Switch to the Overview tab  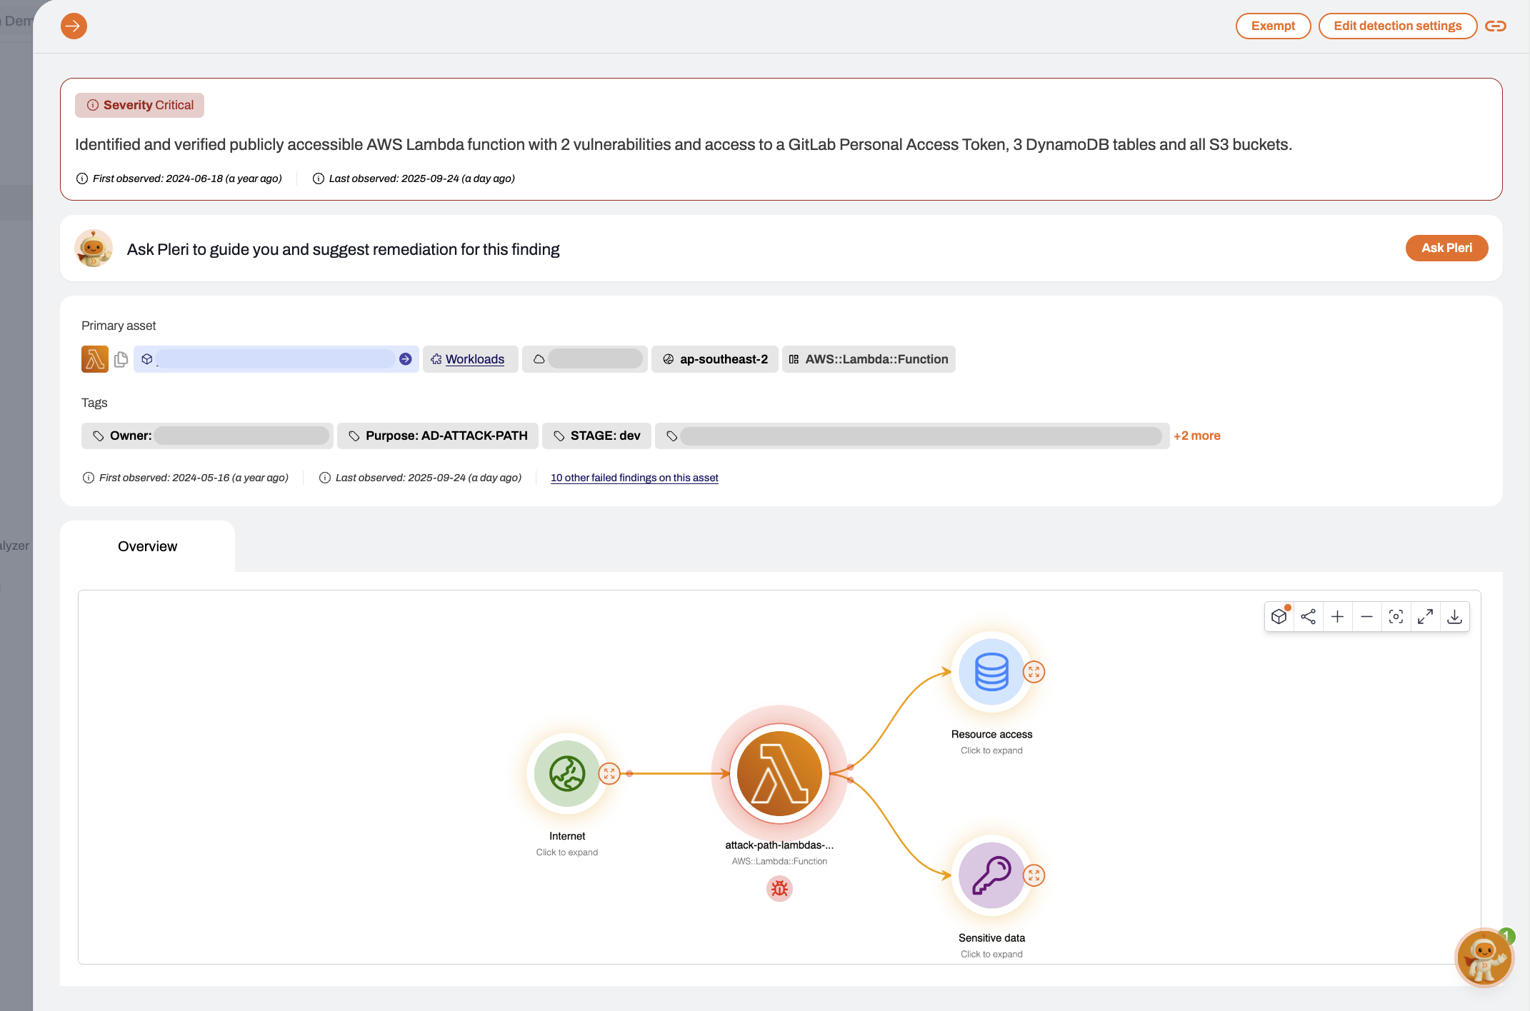pyautogui.click(x=147, y=546)
